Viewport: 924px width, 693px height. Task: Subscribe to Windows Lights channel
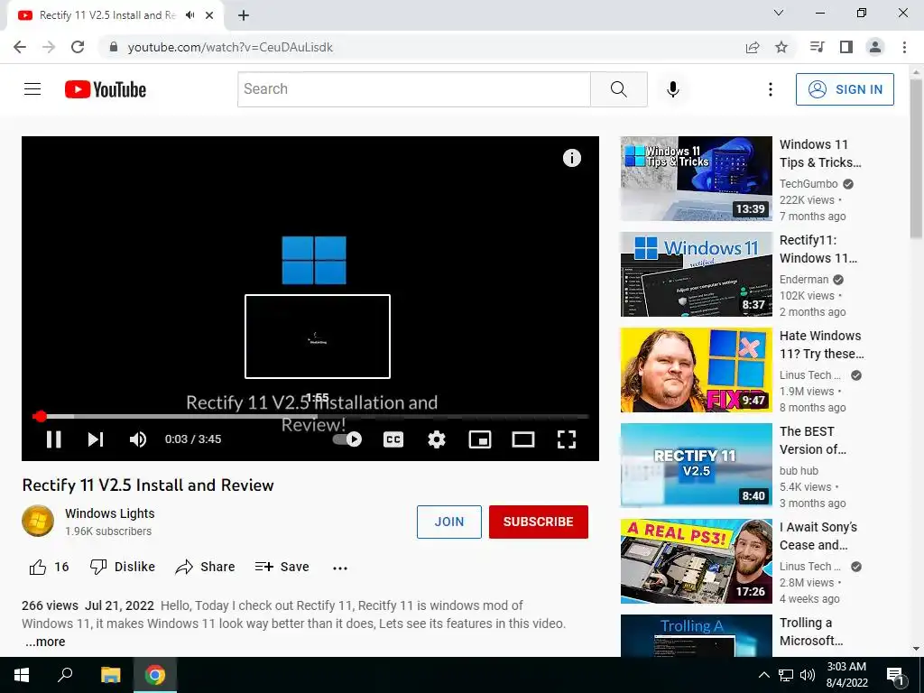click(538, 522)
